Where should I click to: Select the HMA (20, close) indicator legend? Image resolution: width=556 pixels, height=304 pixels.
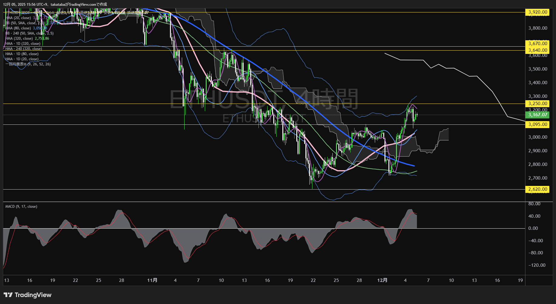(18, 18)
